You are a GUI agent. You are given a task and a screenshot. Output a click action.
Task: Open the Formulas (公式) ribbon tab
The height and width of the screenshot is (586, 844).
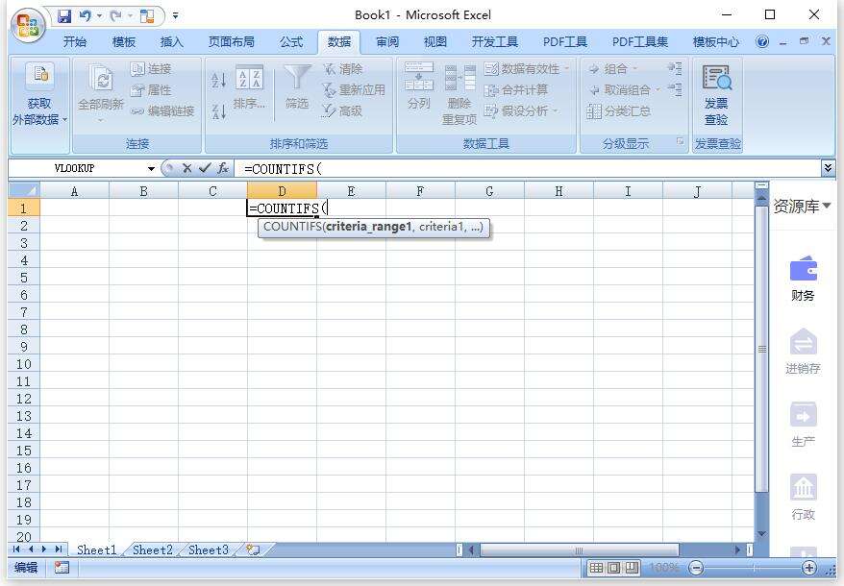click(x=291, y=42)
